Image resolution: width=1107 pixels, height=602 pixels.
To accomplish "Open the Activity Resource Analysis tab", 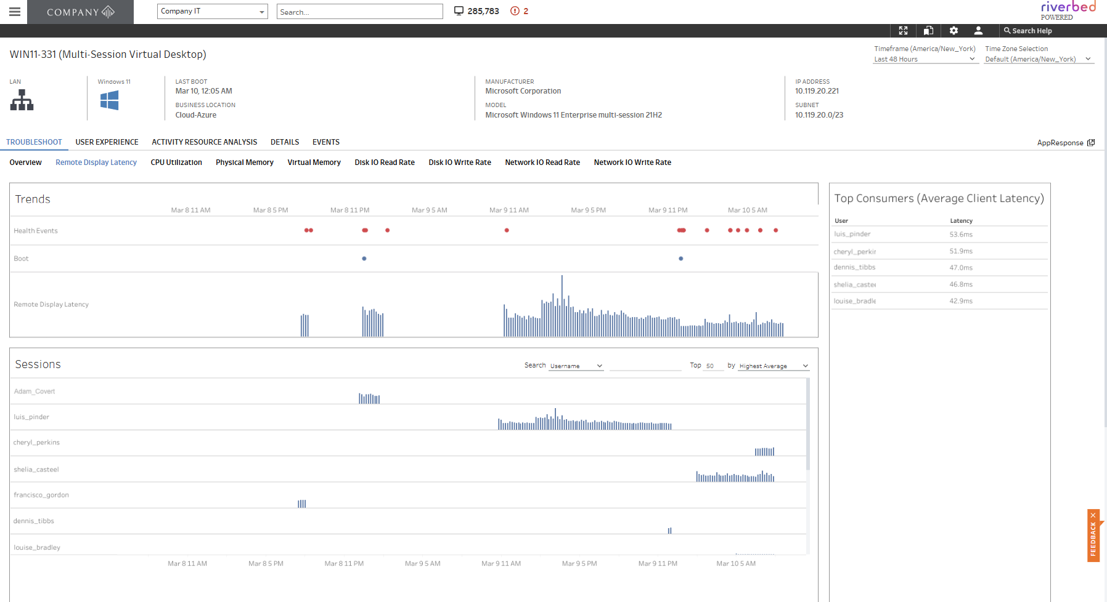I will tap(205, 142).
